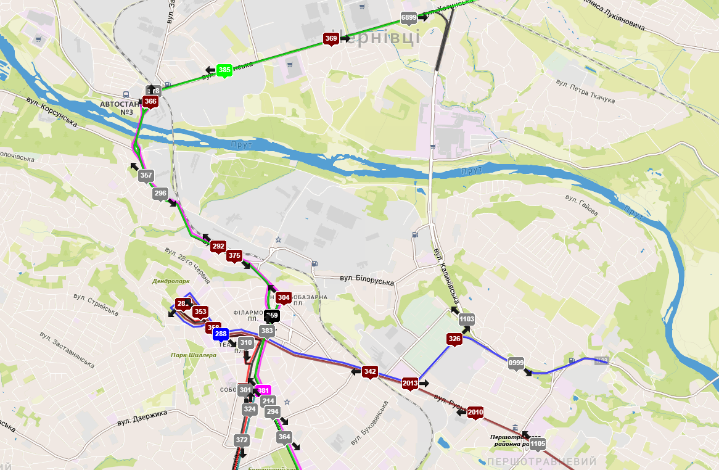Select the green vehicle marker 385

pyautogui.click(x=224, y=70)
